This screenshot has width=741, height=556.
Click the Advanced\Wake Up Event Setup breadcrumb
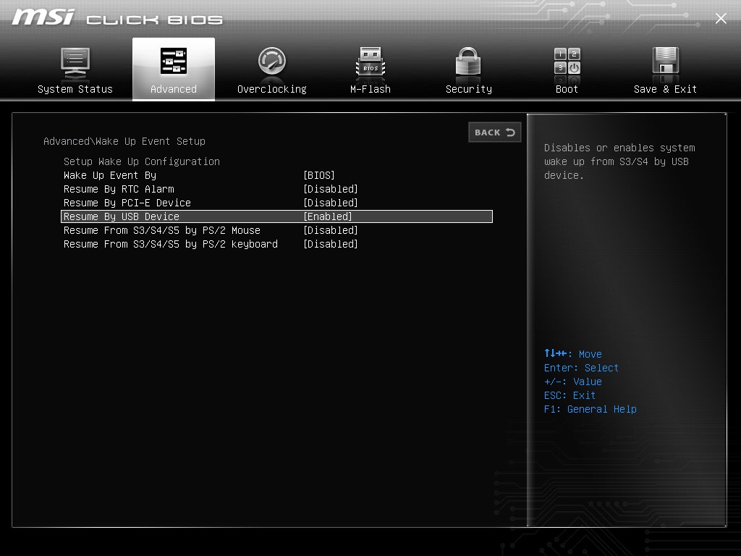tap(124, 141)
